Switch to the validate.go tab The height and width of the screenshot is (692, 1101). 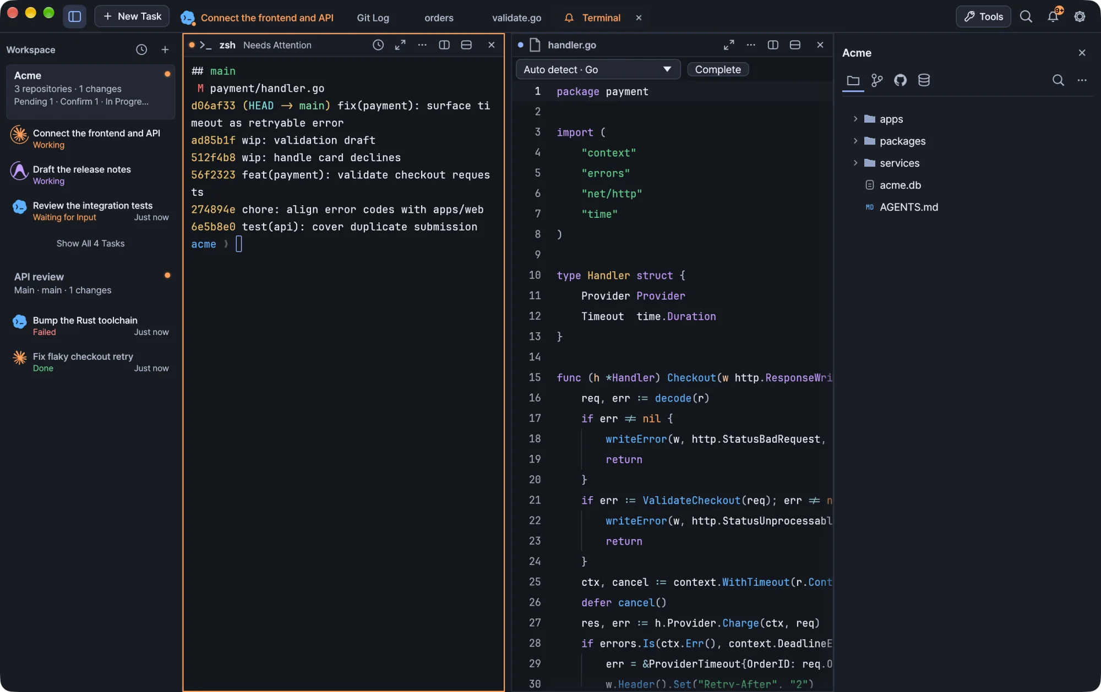point(516,18)
